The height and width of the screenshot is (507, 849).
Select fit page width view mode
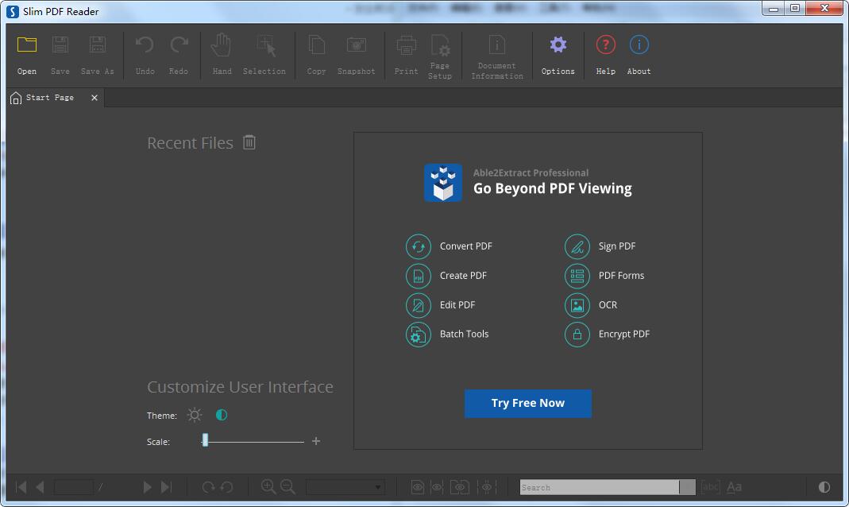[438, 487]
